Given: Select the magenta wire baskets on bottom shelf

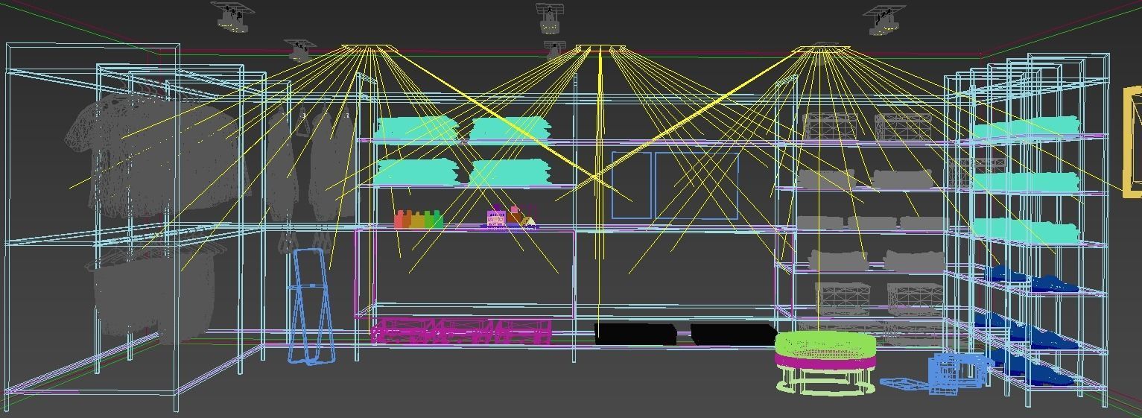Looking at the screenshot, I should coord(462,331).
